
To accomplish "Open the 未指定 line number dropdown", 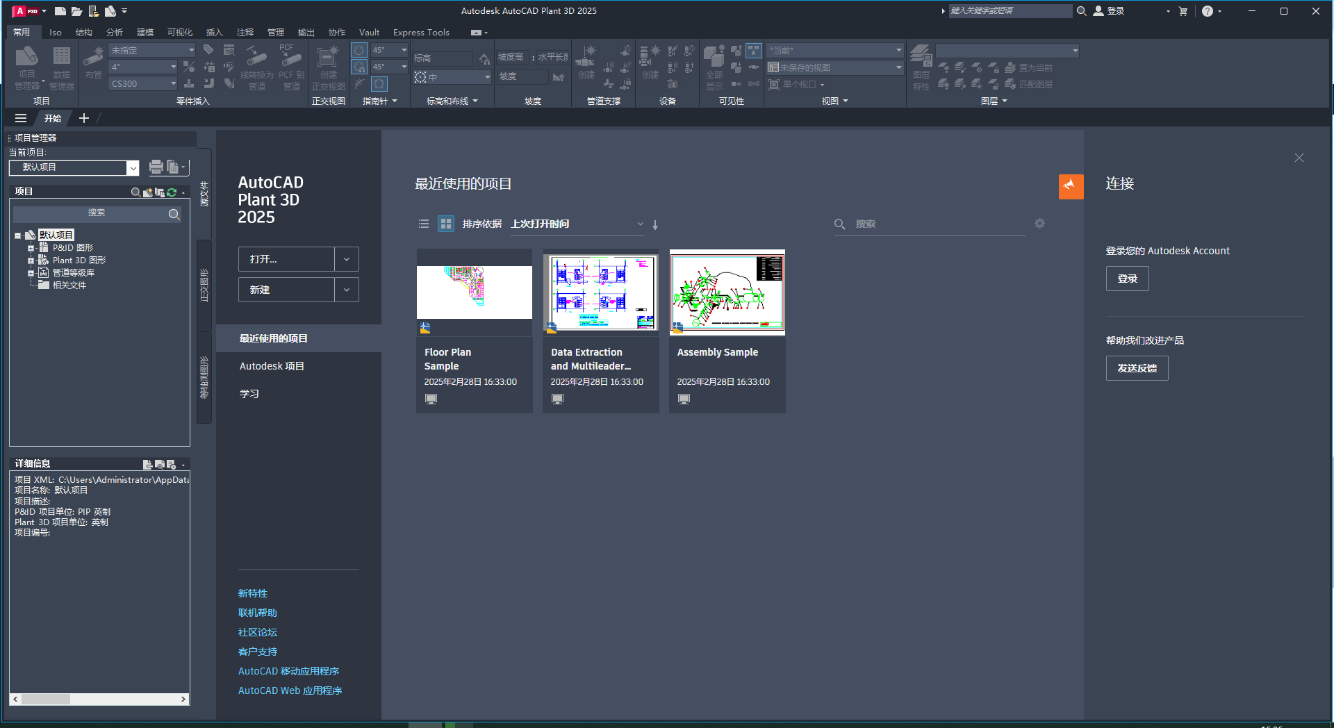I will pos(152,50).
